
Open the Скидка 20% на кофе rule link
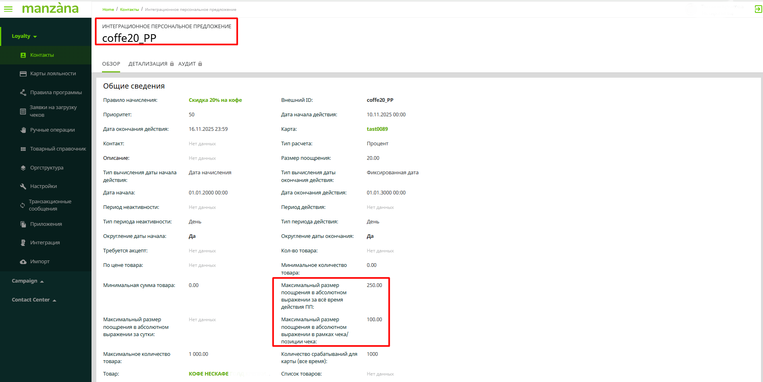click(x=215, y=100)
